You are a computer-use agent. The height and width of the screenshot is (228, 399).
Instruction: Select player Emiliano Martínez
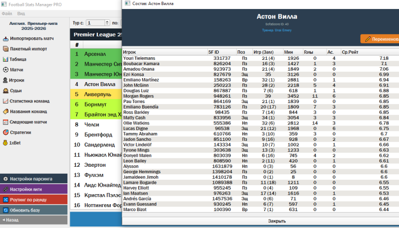260,80
